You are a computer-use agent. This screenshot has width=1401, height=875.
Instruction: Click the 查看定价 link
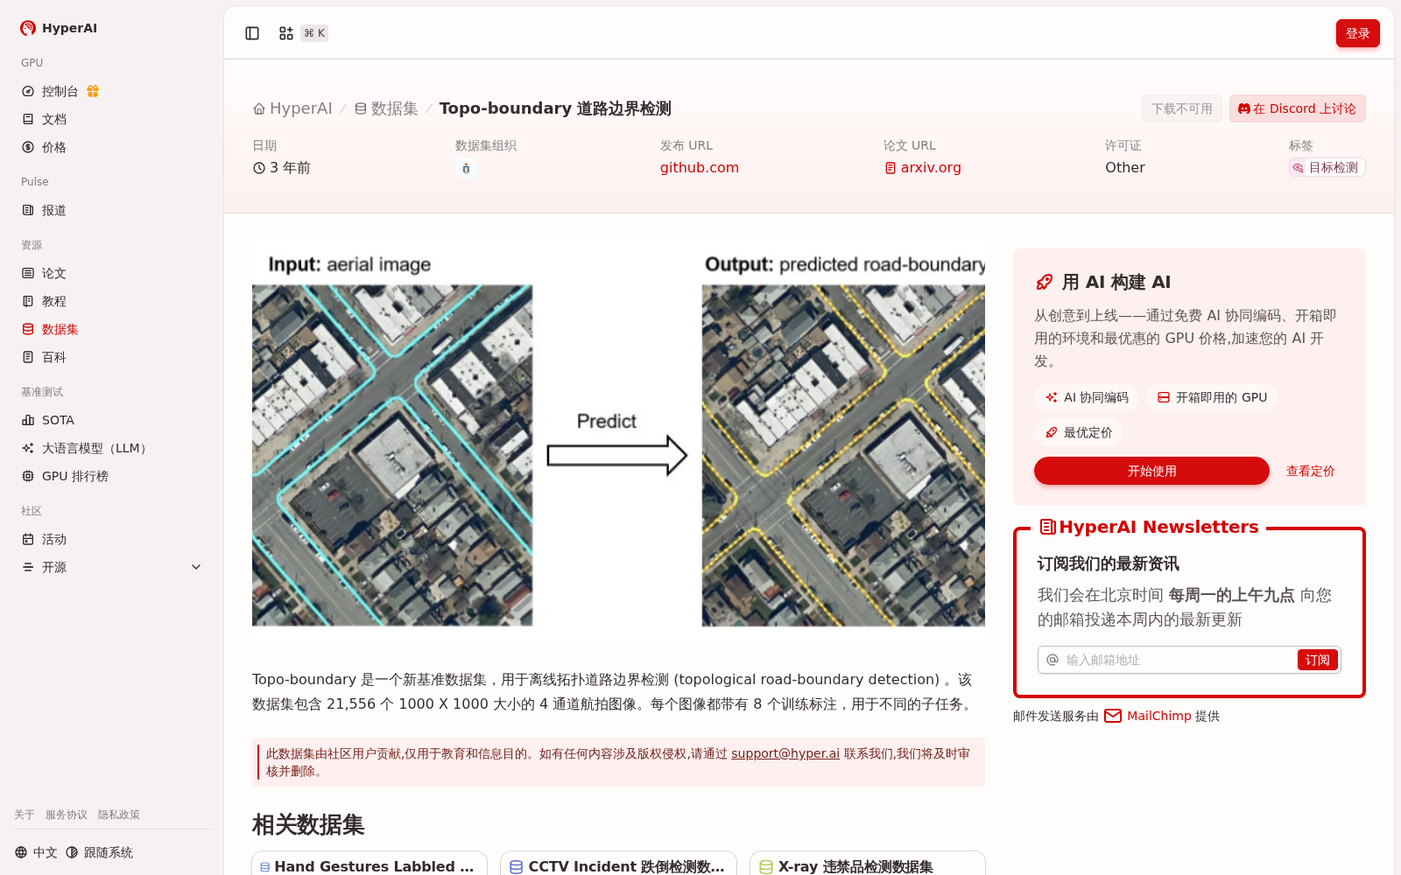pyautogui.click(x=1310, y=471)
